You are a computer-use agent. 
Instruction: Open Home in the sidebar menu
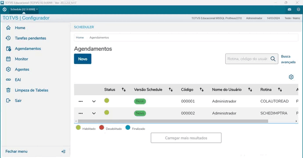[x=20, y=28]
